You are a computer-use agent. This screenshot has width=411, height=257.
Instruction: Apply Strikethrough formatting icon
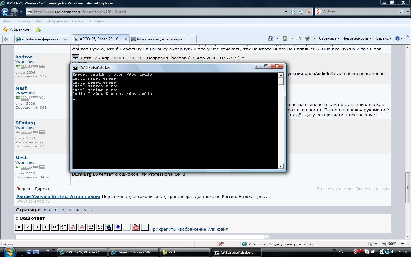click(x=46, y=227)
